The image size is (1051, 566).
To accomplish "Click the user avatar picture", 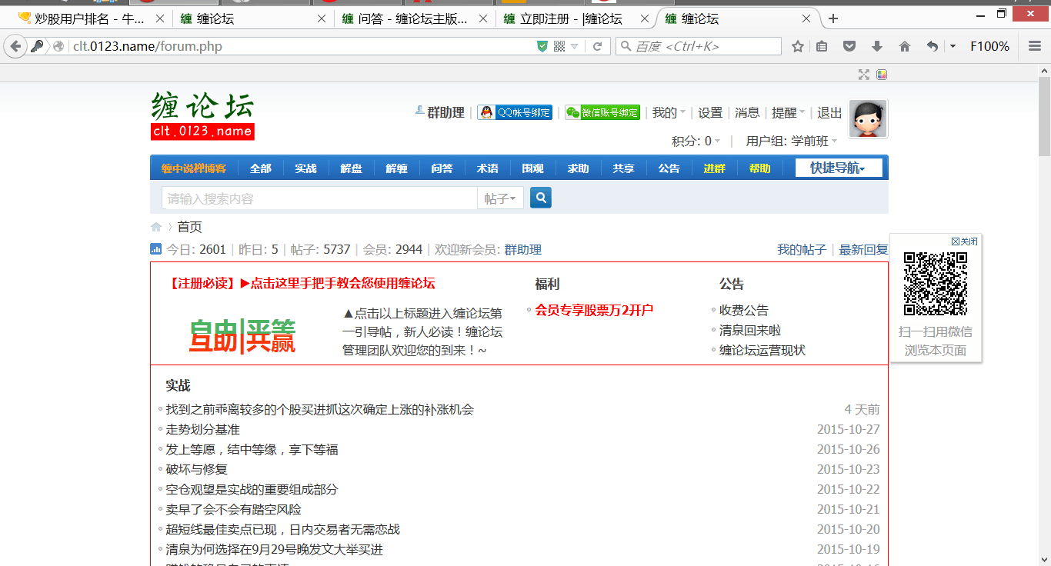I will tap(868, 118).
